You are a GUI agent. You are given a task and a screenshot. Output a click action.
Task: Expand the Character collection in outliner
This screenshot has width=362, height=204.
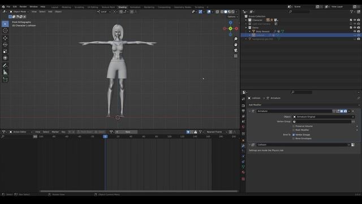tap(246, 20)
